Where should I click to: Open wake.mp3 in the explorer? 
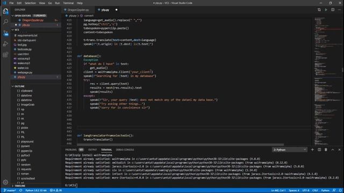coord(24,63)
